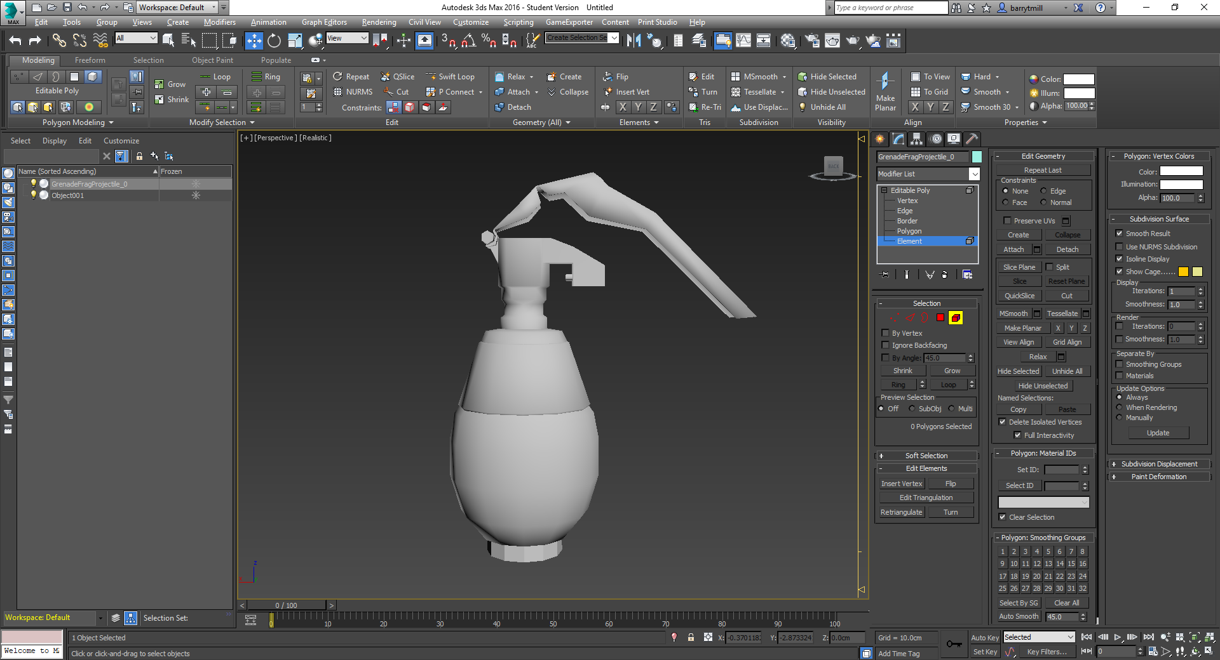Open the Workspace Default dropdown in title bar
Screen dimensions: 1220x660
click(213, 8)
